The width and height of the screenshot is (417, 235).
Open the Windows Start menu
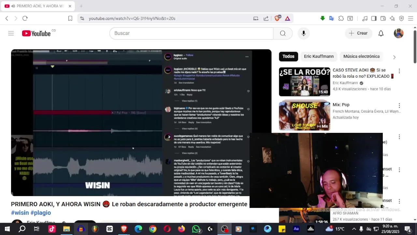pyautogui.click(x=7, y=229)
